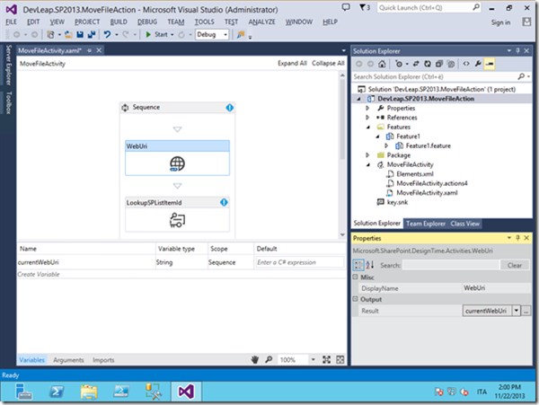Select the pan hand tool in designer

255,360
